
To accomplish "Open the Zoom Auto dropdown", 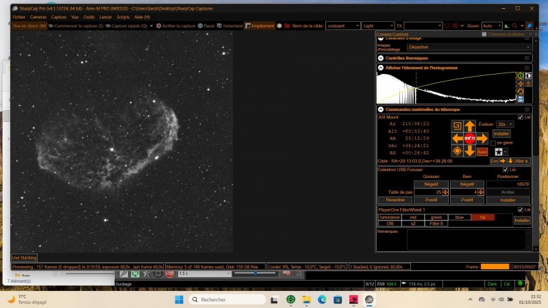I will (x=492, y=26).
